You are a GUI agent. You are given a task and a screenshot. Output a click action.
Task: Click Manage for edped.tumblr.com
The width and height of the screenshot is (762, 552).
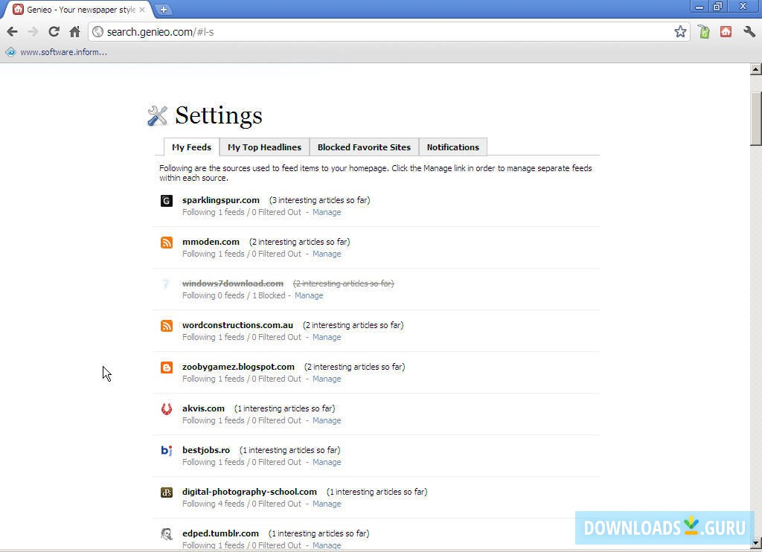pos(327,546)
